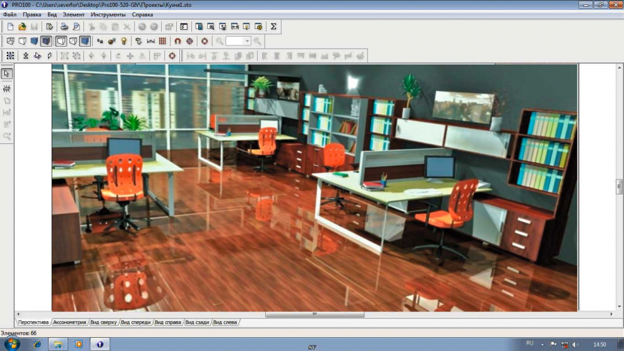The width and height of the screenshot is (624, 351).
Task: Open the Элемент menu
Action: (x=73, y=15)
